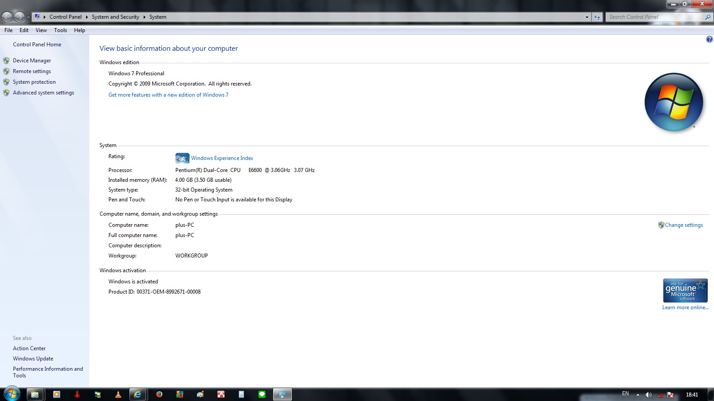Open the Windows Start menu
This screenshot has height=401, width=714.
tap(12, 394)
